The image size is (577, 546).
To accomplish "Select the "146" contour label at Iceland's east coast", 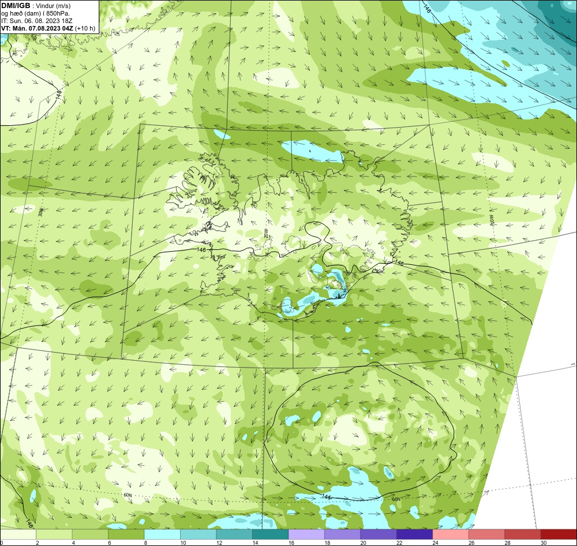I will pyautogui.click(x=399, y=263).
